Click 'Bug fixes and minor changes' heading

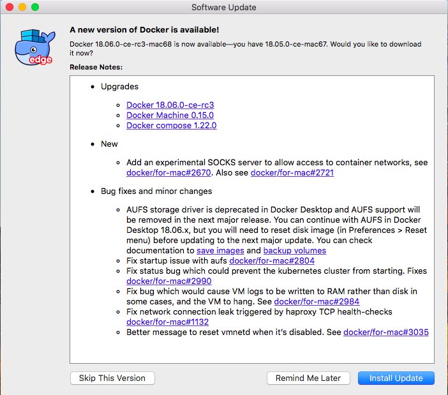click(x=156, y=191)
